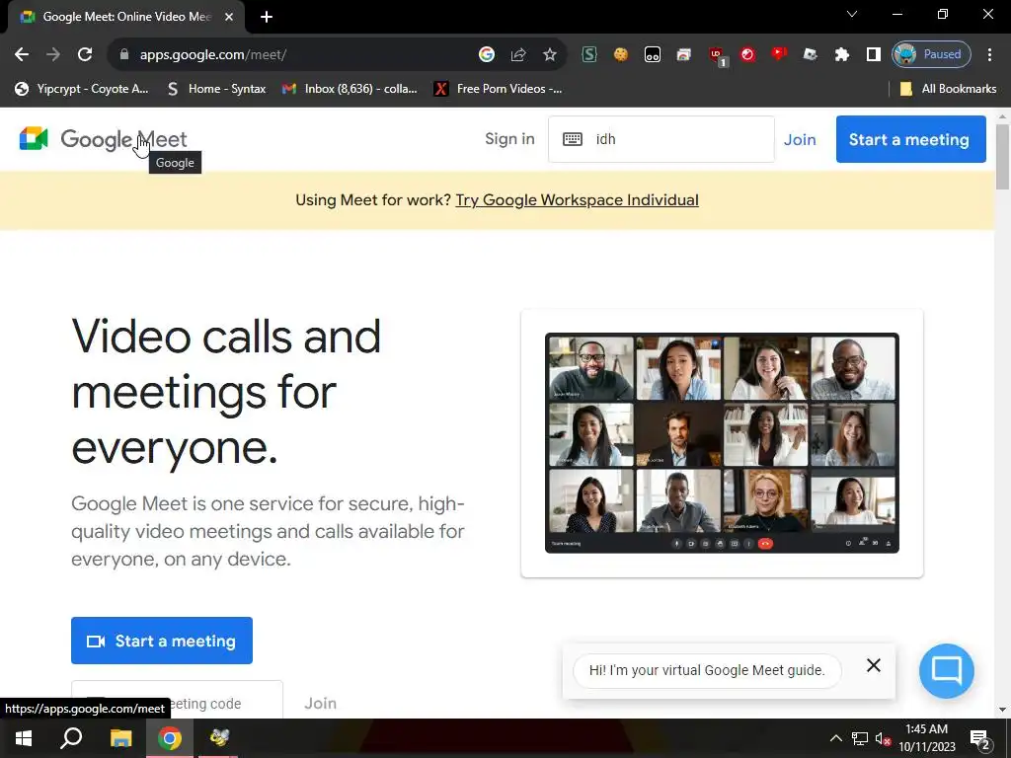Image resolution: width=1011 pixels, height=758 pixels.
Task: Open the Windows Start menu
Action: [24, 738]
